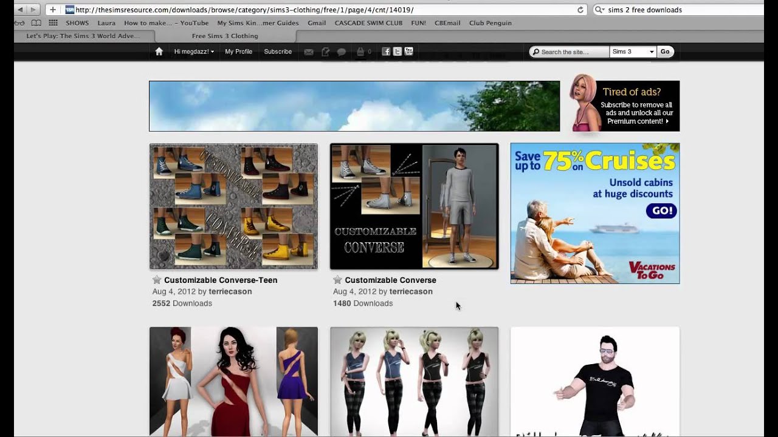Click the 1480 Downloads count text
The width and height of the screenshot is (778, 437).
(363, 303)
